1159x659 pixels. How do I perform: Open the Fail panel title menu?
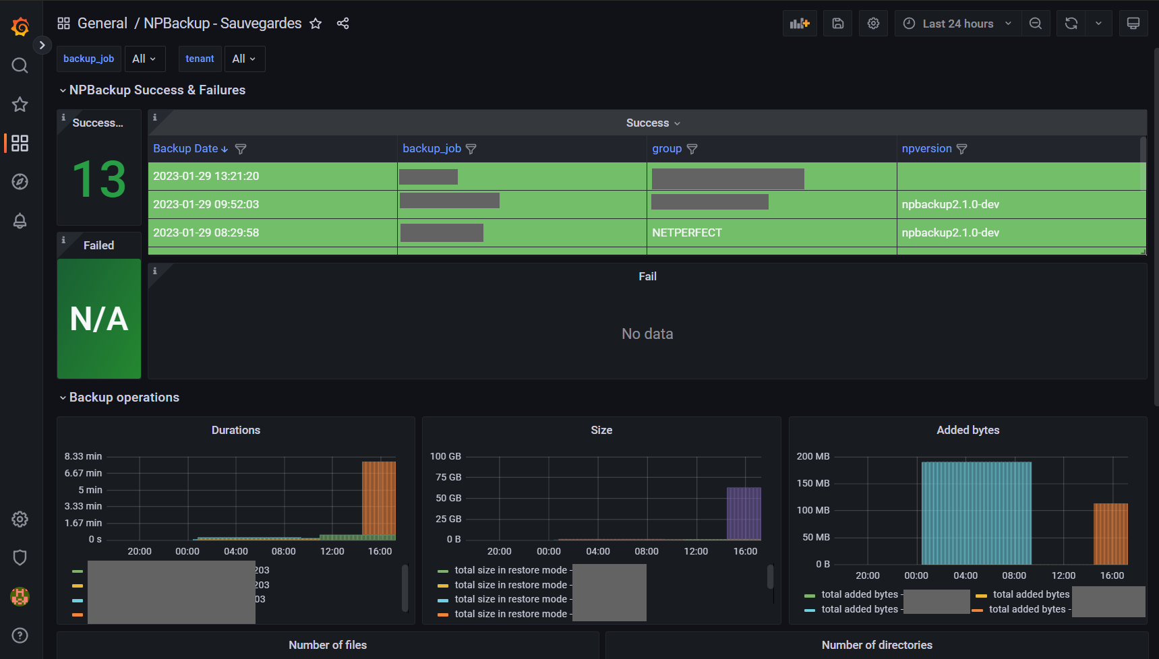[x=647, y=276]
